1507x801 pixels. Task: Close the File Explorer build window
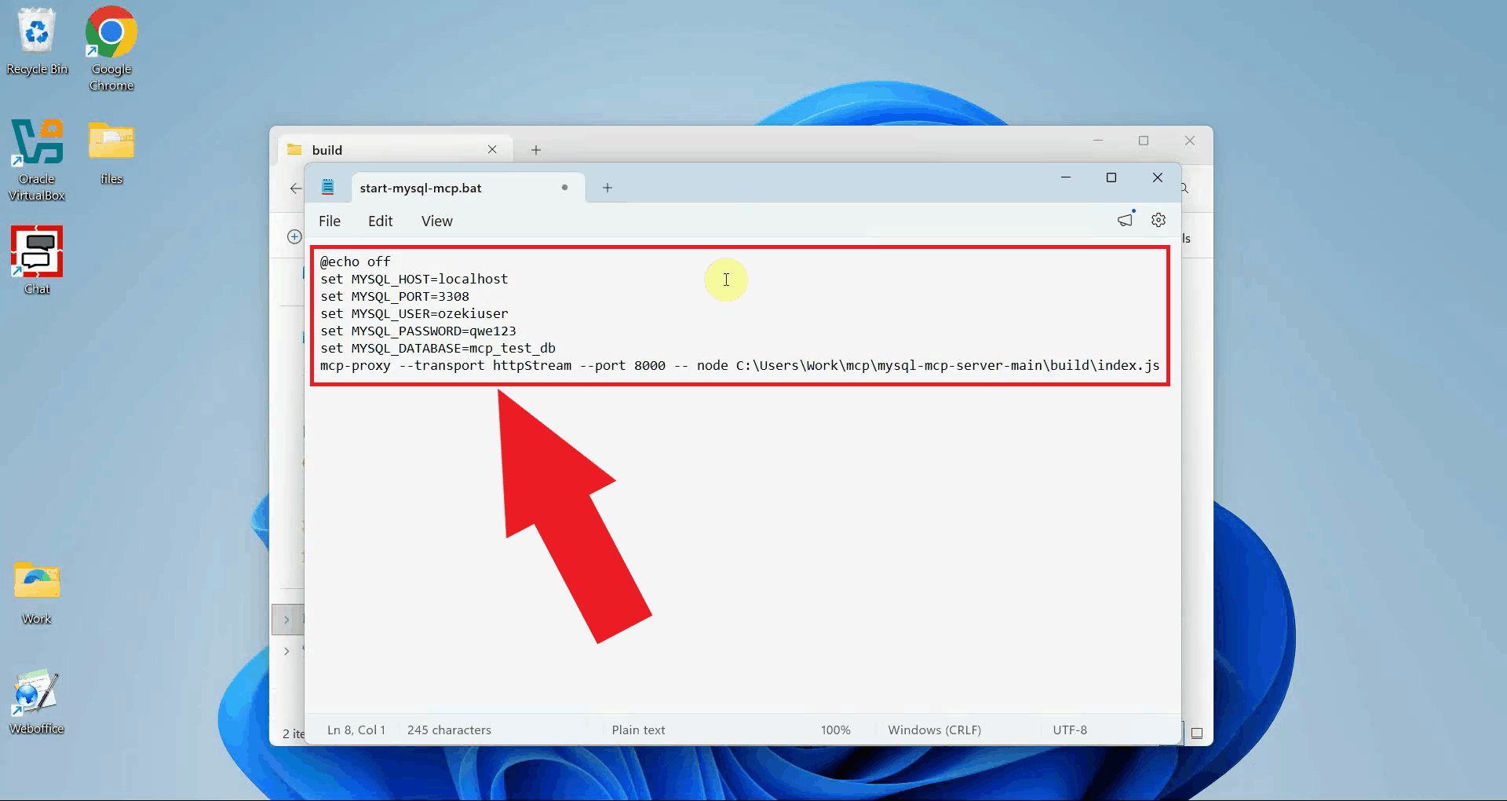point(1190,141)
